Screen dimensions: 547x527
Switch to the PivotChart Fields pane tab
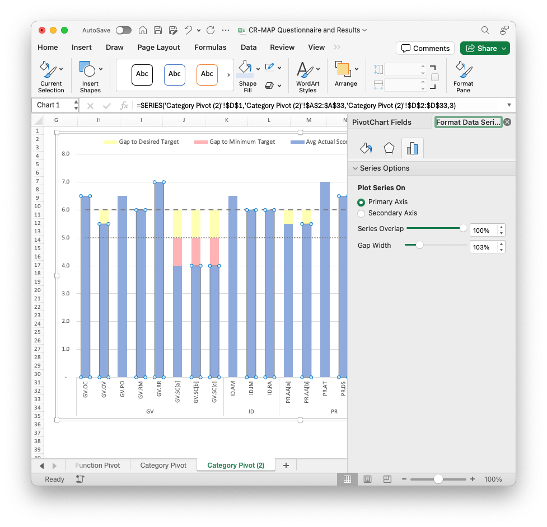(x=382, y=123)
